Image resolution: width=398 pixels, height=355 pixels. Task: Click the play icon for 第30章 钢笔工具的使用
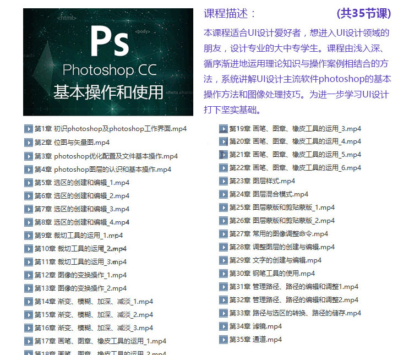[x=223, y=274]
